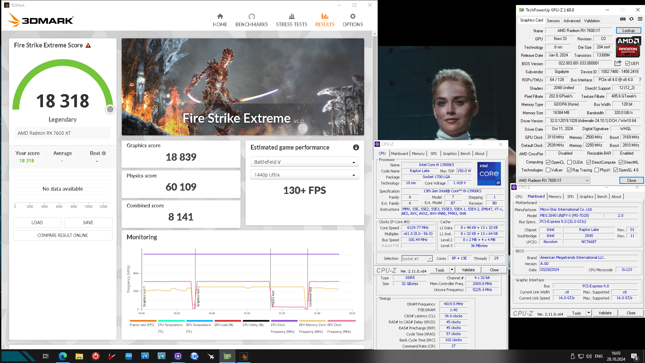Toggle the DirectCompute checkbox in GPU-Z
This screenshot has height=363, width=645.
point(589,162)
